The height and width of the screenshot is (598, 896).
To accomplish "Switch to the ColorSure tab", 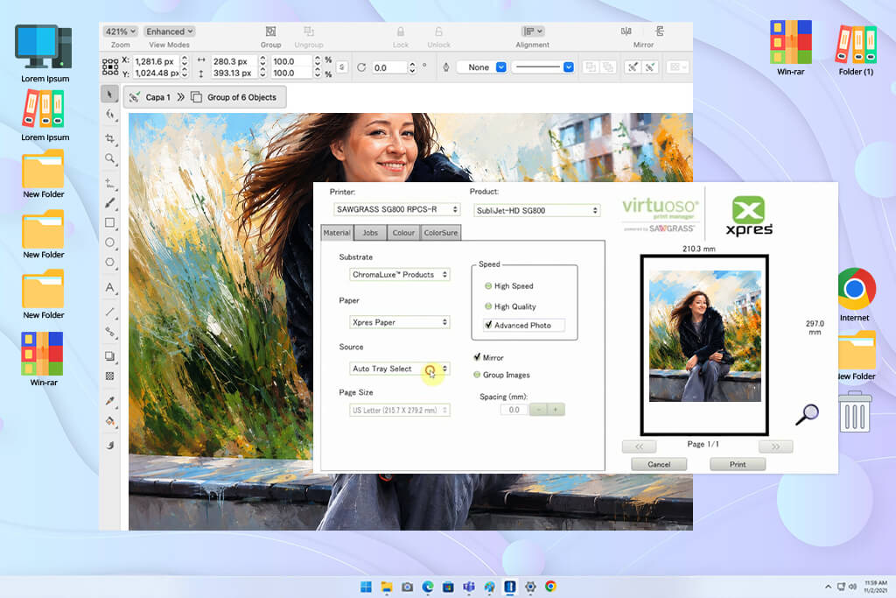I will [441, 233].
